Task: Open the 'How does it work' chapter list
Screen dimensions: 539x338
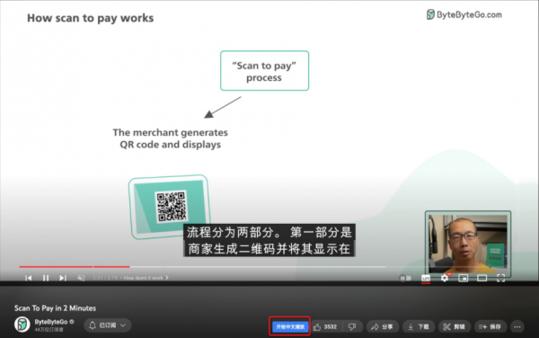Action: pos(146,278)
